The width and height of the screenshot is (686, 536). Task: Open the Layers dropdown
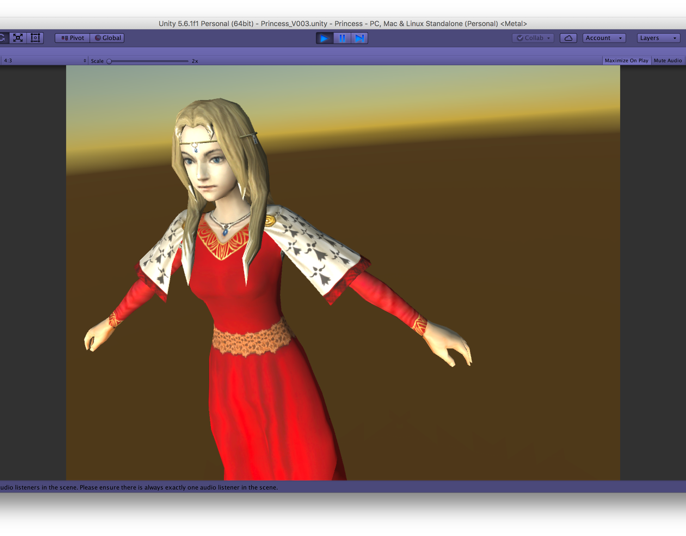tap(658, 38)
